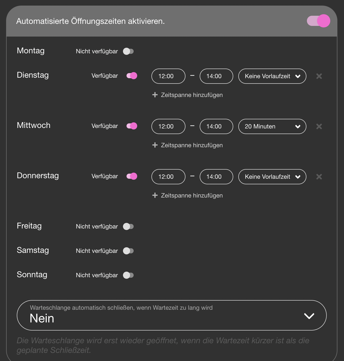344x361 pixels.
Task: Open Donnerstag Keine Vorlaufzeit dropdown
Action: 272,177
